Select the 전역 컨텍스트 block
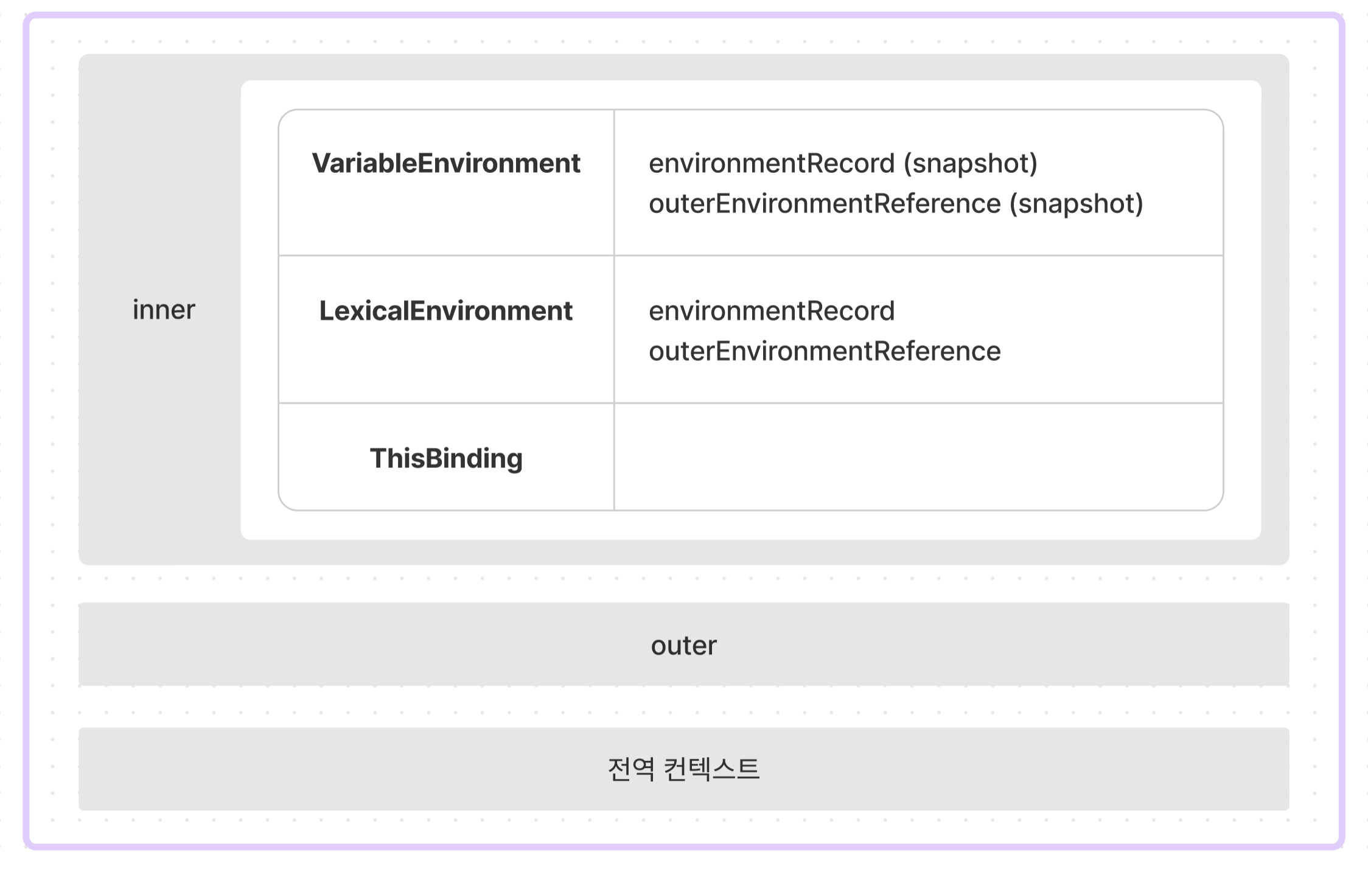Viewport: 1368px width, 869px height. [683, 769]
